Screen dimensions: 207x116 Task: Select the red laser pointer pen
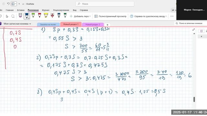click(x=52, y=15)
